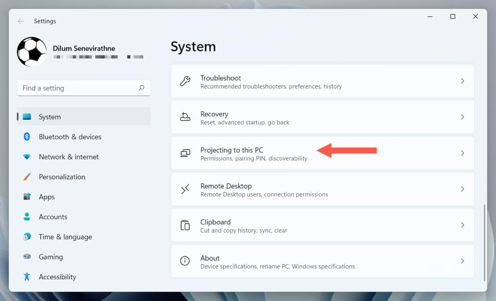496x301 pixels.
Task: Click the search magnifier icon
Action: pyautogui.click(x=141, y=88)
